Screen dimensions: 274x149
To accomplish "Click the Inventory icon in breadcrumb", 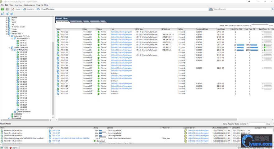I will click(x=25, y=9).
